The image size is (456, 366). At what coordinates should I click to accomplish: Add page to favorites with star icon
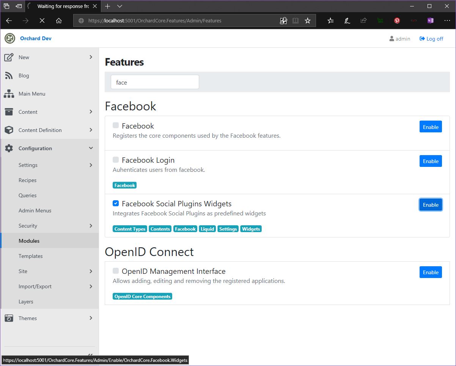308,21
